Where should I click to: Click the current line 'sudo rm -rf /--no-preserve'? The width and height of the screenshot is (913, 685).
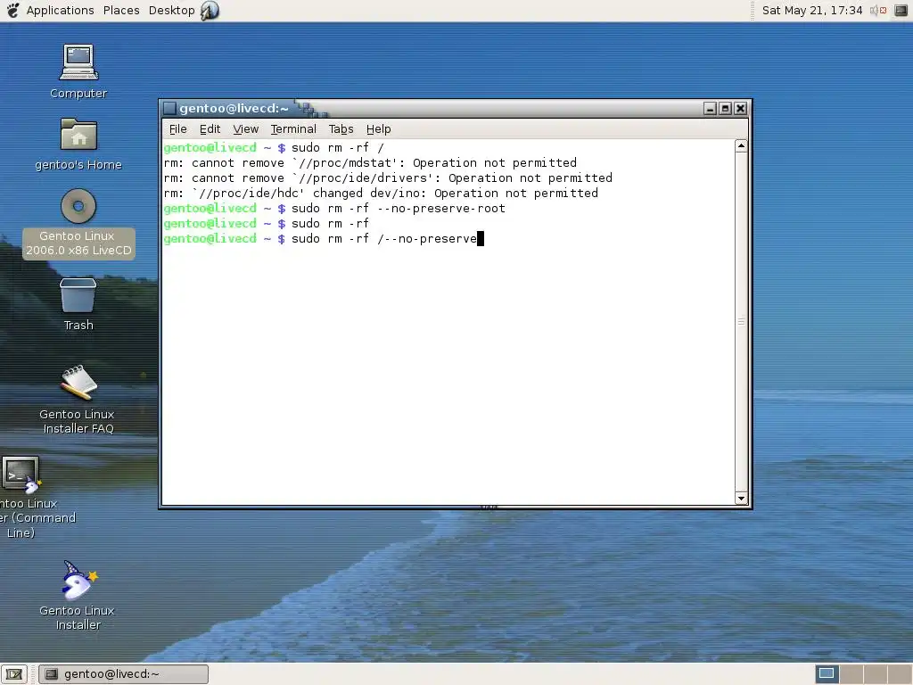point(324,239)
